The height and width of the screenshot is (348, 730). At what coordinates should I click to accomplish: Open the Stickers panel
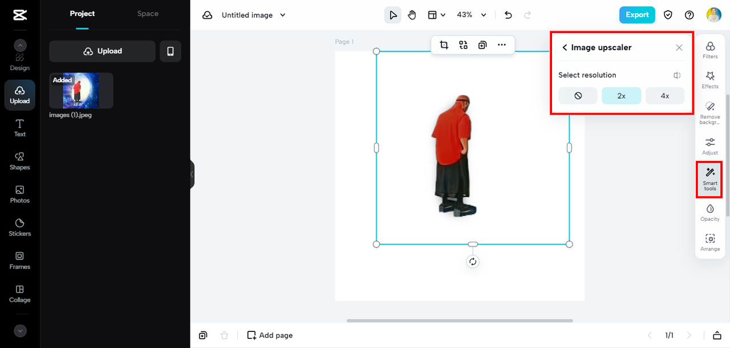19,228
